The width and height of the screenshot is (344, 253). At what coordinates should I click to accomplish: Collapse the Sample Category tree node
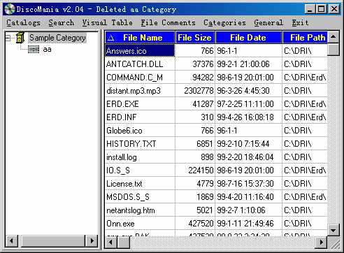click(x=8, y=38)
